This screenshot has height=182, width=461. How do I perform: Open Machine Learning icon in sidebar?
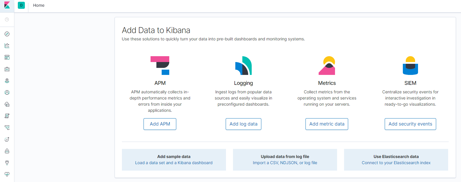click(x=7, y=92)
